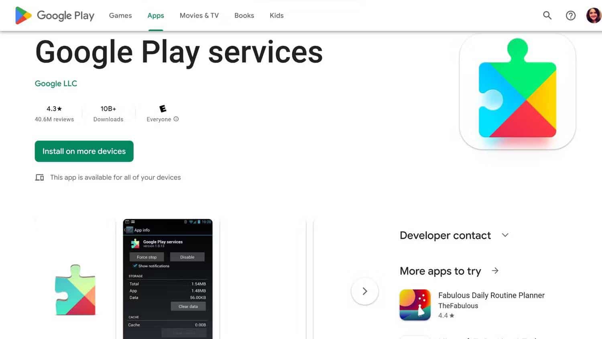This screenshot has width=602, height=339.
Task: Open search on Google Play
Action: [x=547, y=15]
